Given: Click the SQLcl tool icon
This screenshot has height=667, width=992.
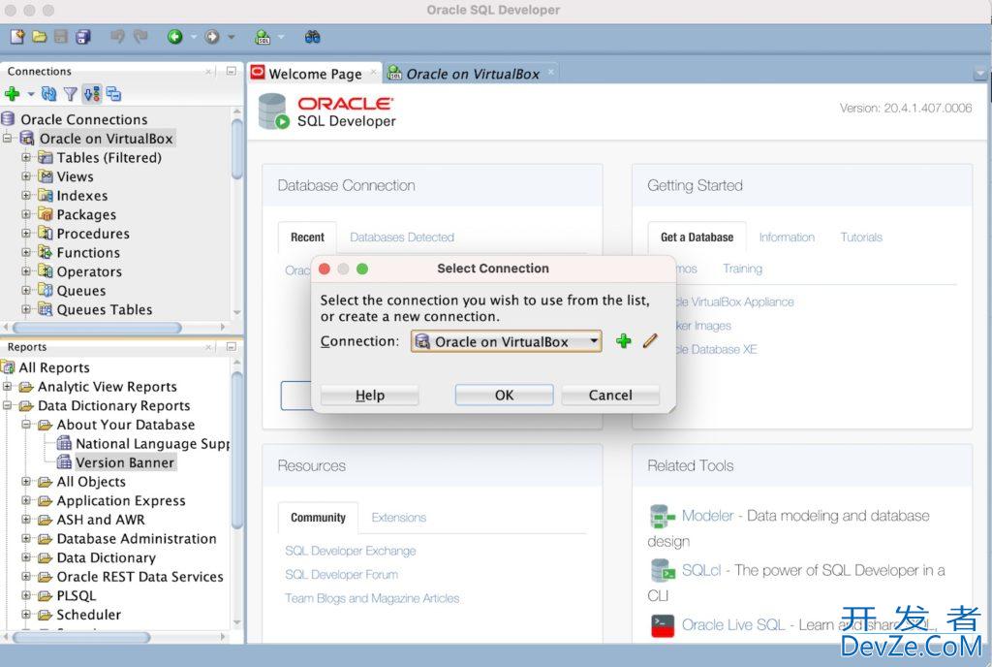Looking at the screenshot, I should coord(663,571).
